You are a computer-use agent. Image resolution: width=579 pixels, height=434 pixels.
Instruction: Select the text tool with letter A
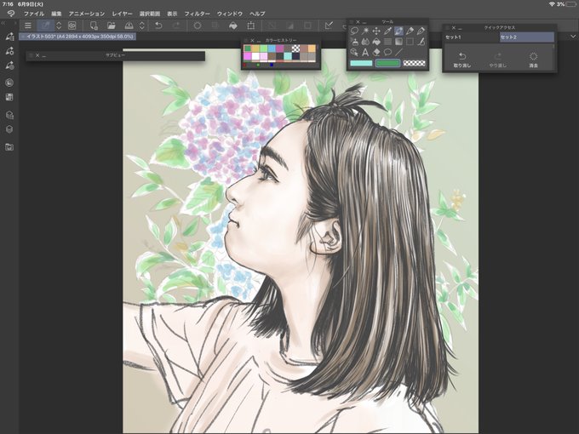(x=365, y=52)
